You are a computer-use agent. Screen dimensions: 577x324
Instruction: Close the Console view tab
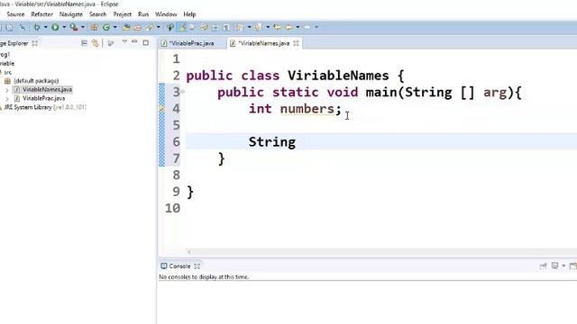[x=197, y=266]
